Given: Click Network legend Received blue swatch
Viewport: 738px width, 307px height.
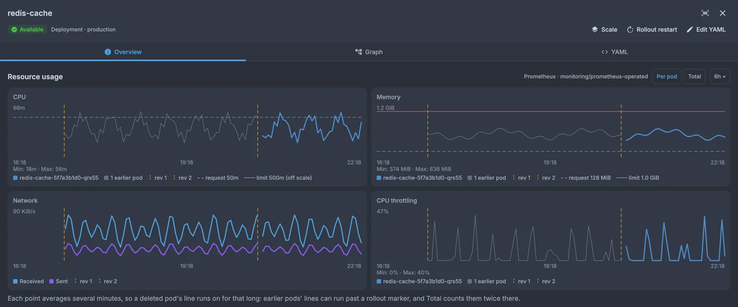Looking at the screenshot, I should click(x=15, y=282).
